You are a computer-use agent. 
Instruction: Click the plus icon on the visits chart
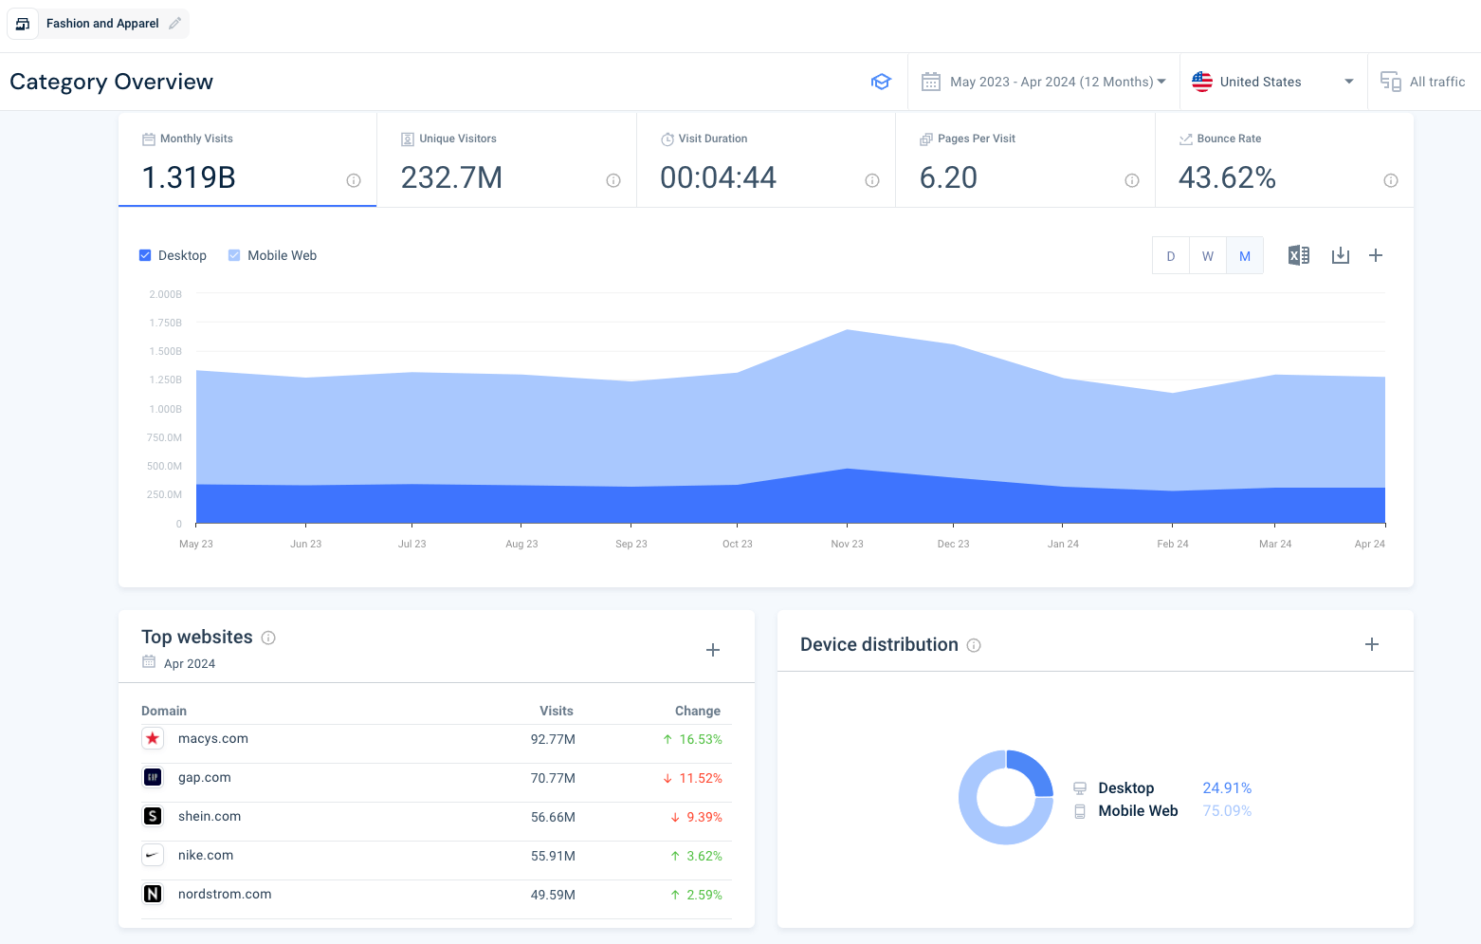[x=1376, y=255]
